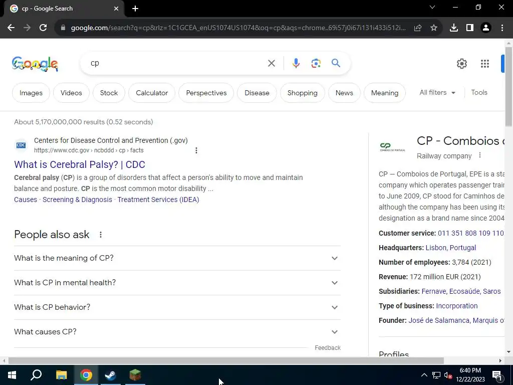513x385 pixels.
Task: Go back with the browser back arrow
Action: tap(11, 28)
